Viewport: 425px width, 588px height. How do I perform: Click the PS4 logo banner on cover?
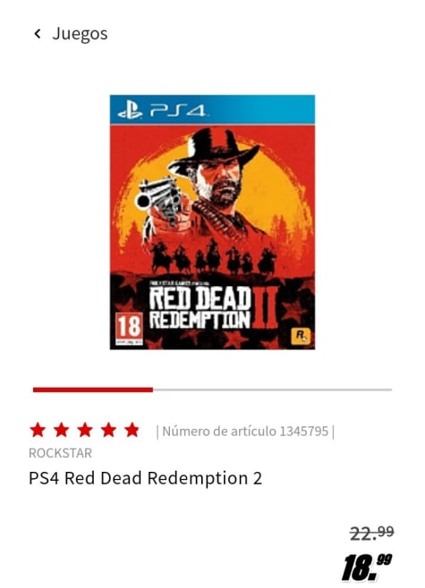coord(213,110)
